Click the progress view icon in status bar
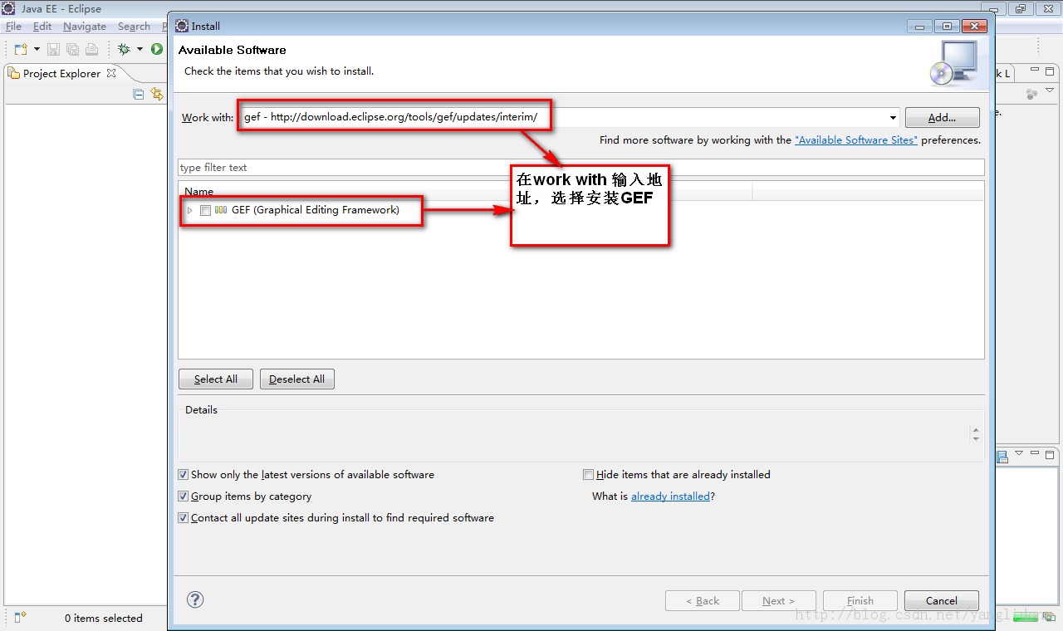This screenshot has width=1063, height=631. (x=1049, y=617)
